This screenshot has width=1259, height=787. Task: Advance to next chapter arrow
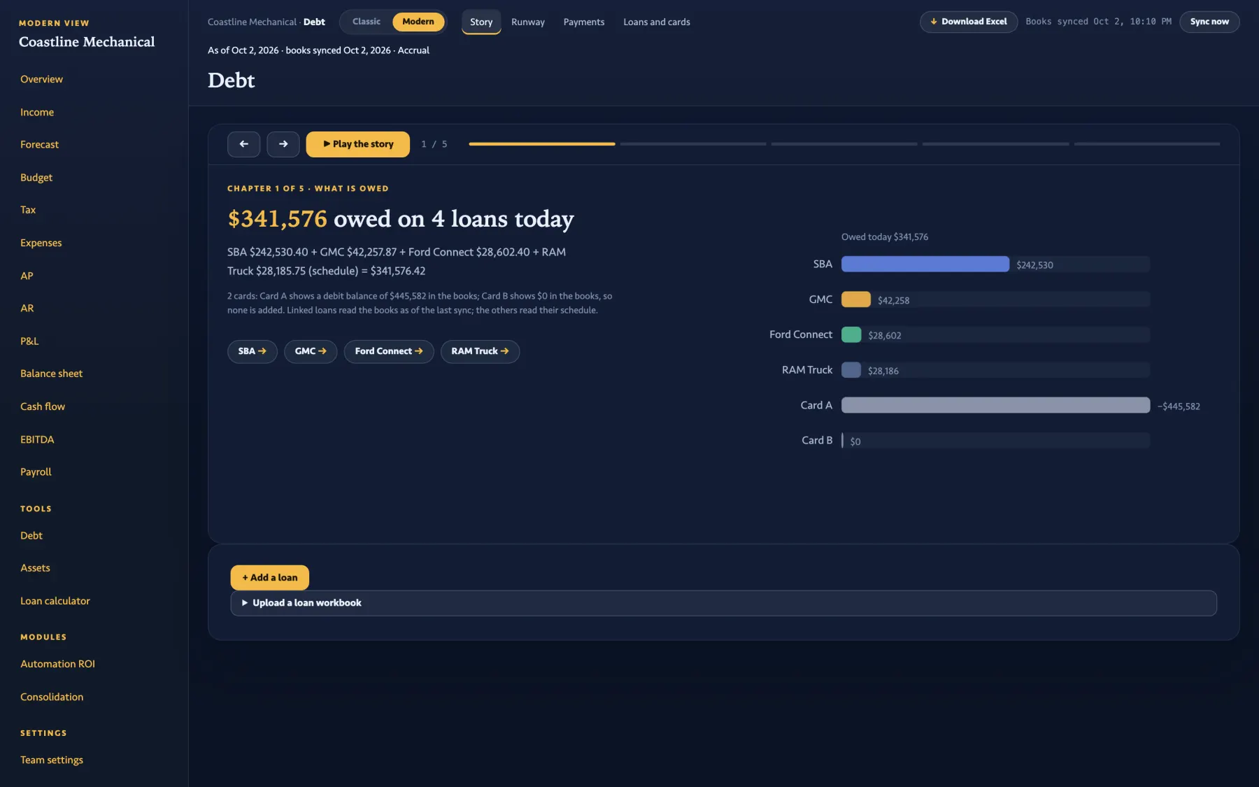point(283,144)
